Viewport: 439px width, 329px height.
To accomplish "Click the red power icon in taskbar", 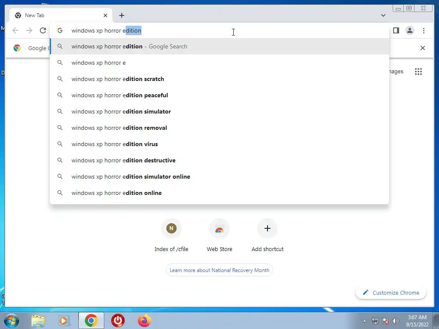I will pyautogui.click(x=118, y=320).
